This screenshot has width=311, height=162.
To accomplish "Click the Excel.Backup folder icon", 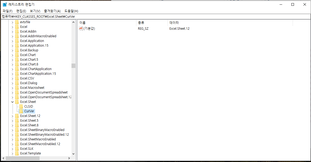I will 17,50.
